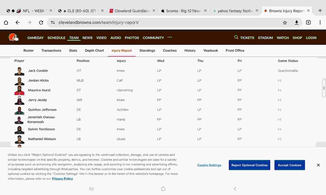Screen dimensions: 326x195
Task: Open the site info icon in the address bar
Action: pyautogui.click(x=53, y=23)
